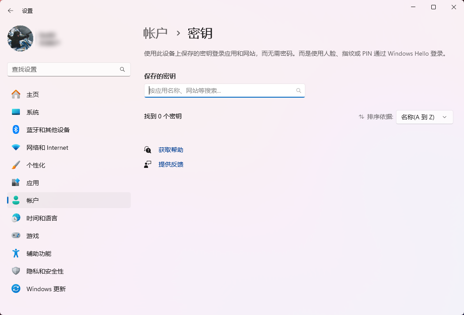The height and width of the screenshot is (315, 464).
Task: Select the 帐户 sidebar entry
Action: click(32, 200)
